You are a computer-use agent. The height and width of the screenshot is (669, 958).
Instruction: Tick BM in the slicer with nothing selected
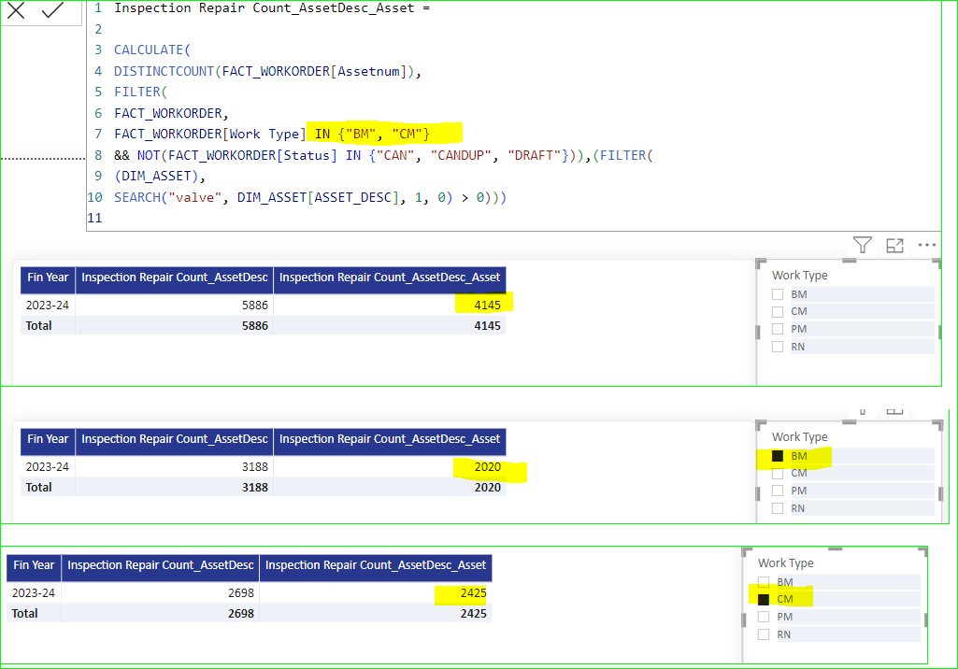(x=778, y=294)
